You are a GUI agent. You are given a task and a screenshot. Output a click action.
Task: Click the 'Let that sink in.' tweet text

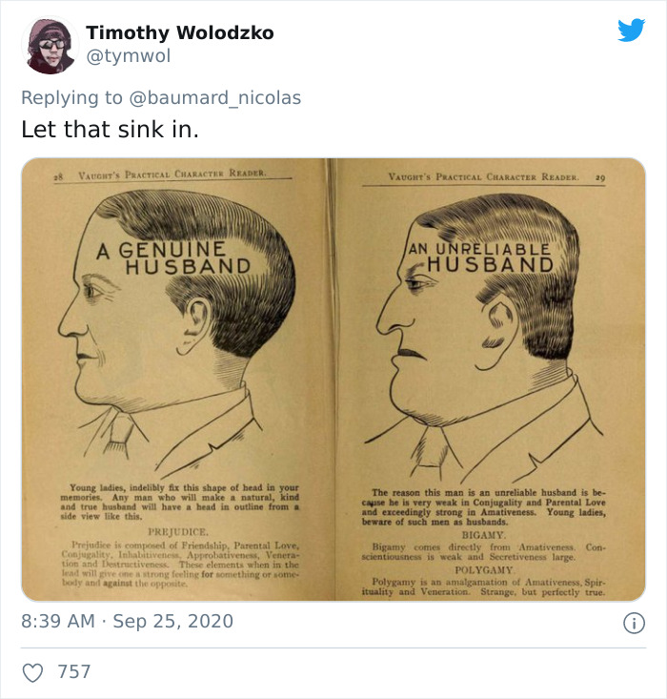pos(110,130)
